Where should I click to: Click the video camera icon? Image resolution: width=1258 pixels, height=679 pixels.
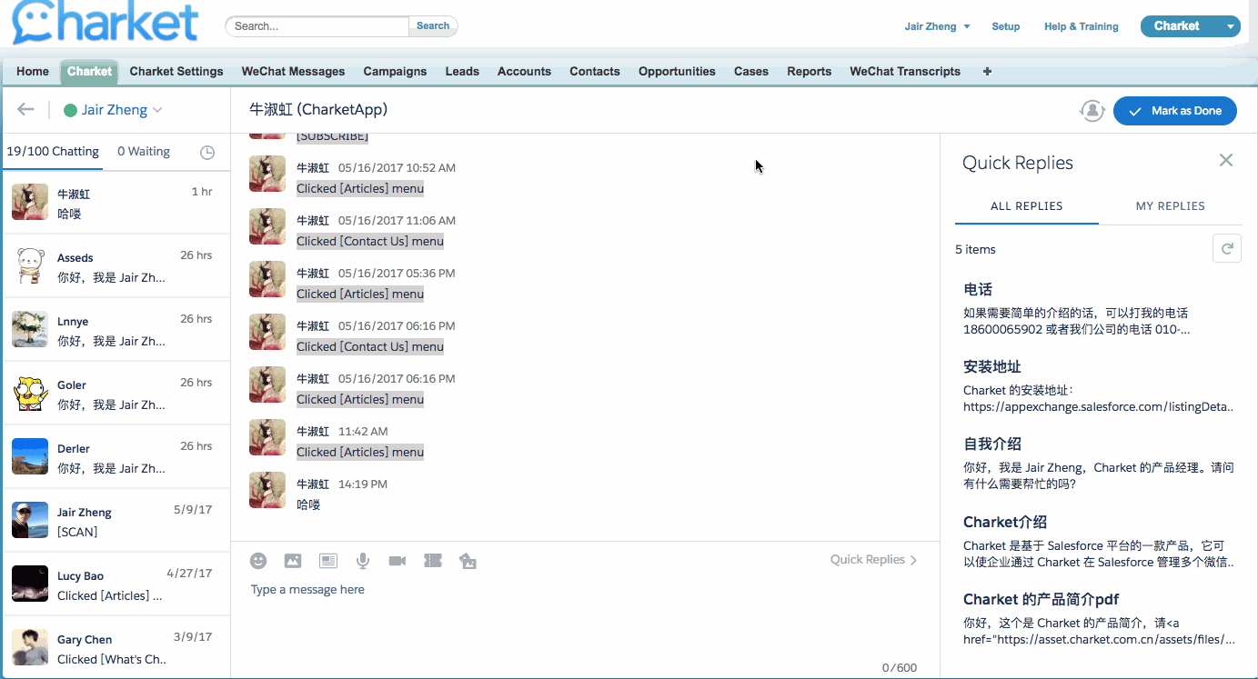398,561
